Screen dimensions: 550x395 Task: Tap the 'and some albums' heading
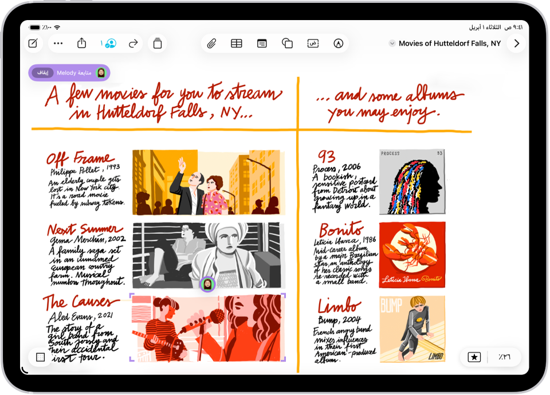390,103
